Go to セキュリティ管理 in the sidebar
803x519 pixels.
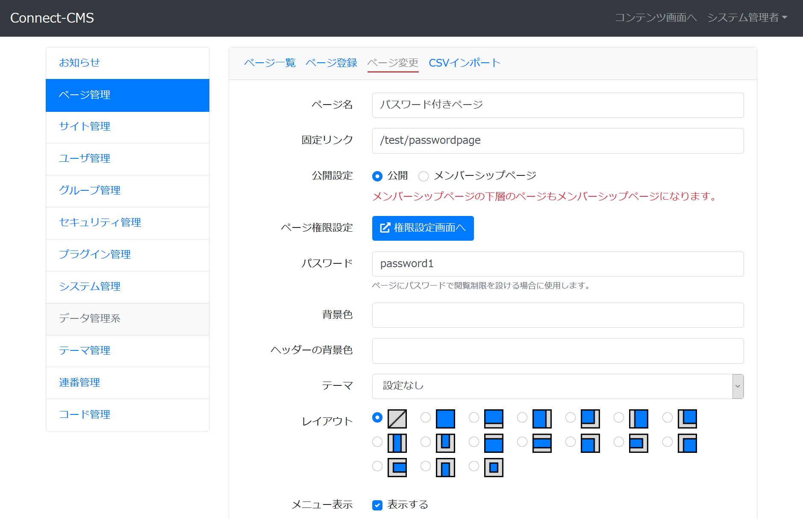(x=127, y=223)
